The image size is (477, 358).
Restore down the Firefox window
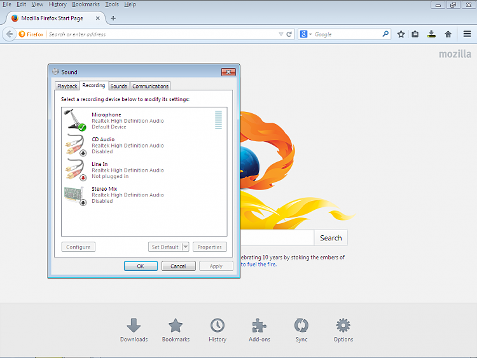point(453,5)
